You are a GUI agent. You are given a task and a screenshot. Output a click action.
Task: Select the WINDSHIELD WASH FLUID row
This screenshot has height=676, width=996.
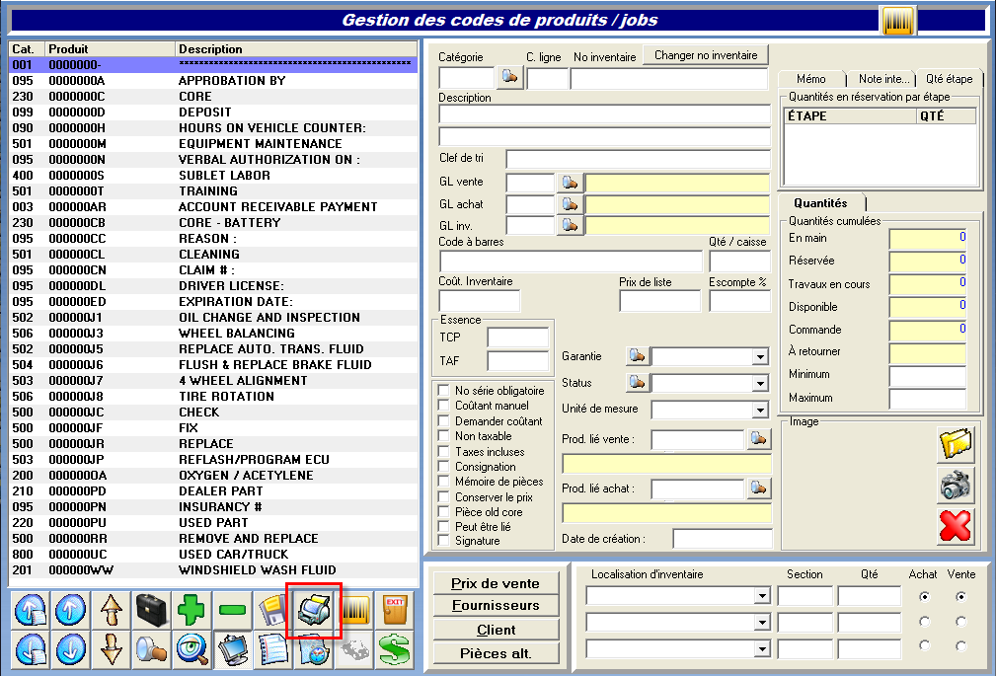(213, 569)
